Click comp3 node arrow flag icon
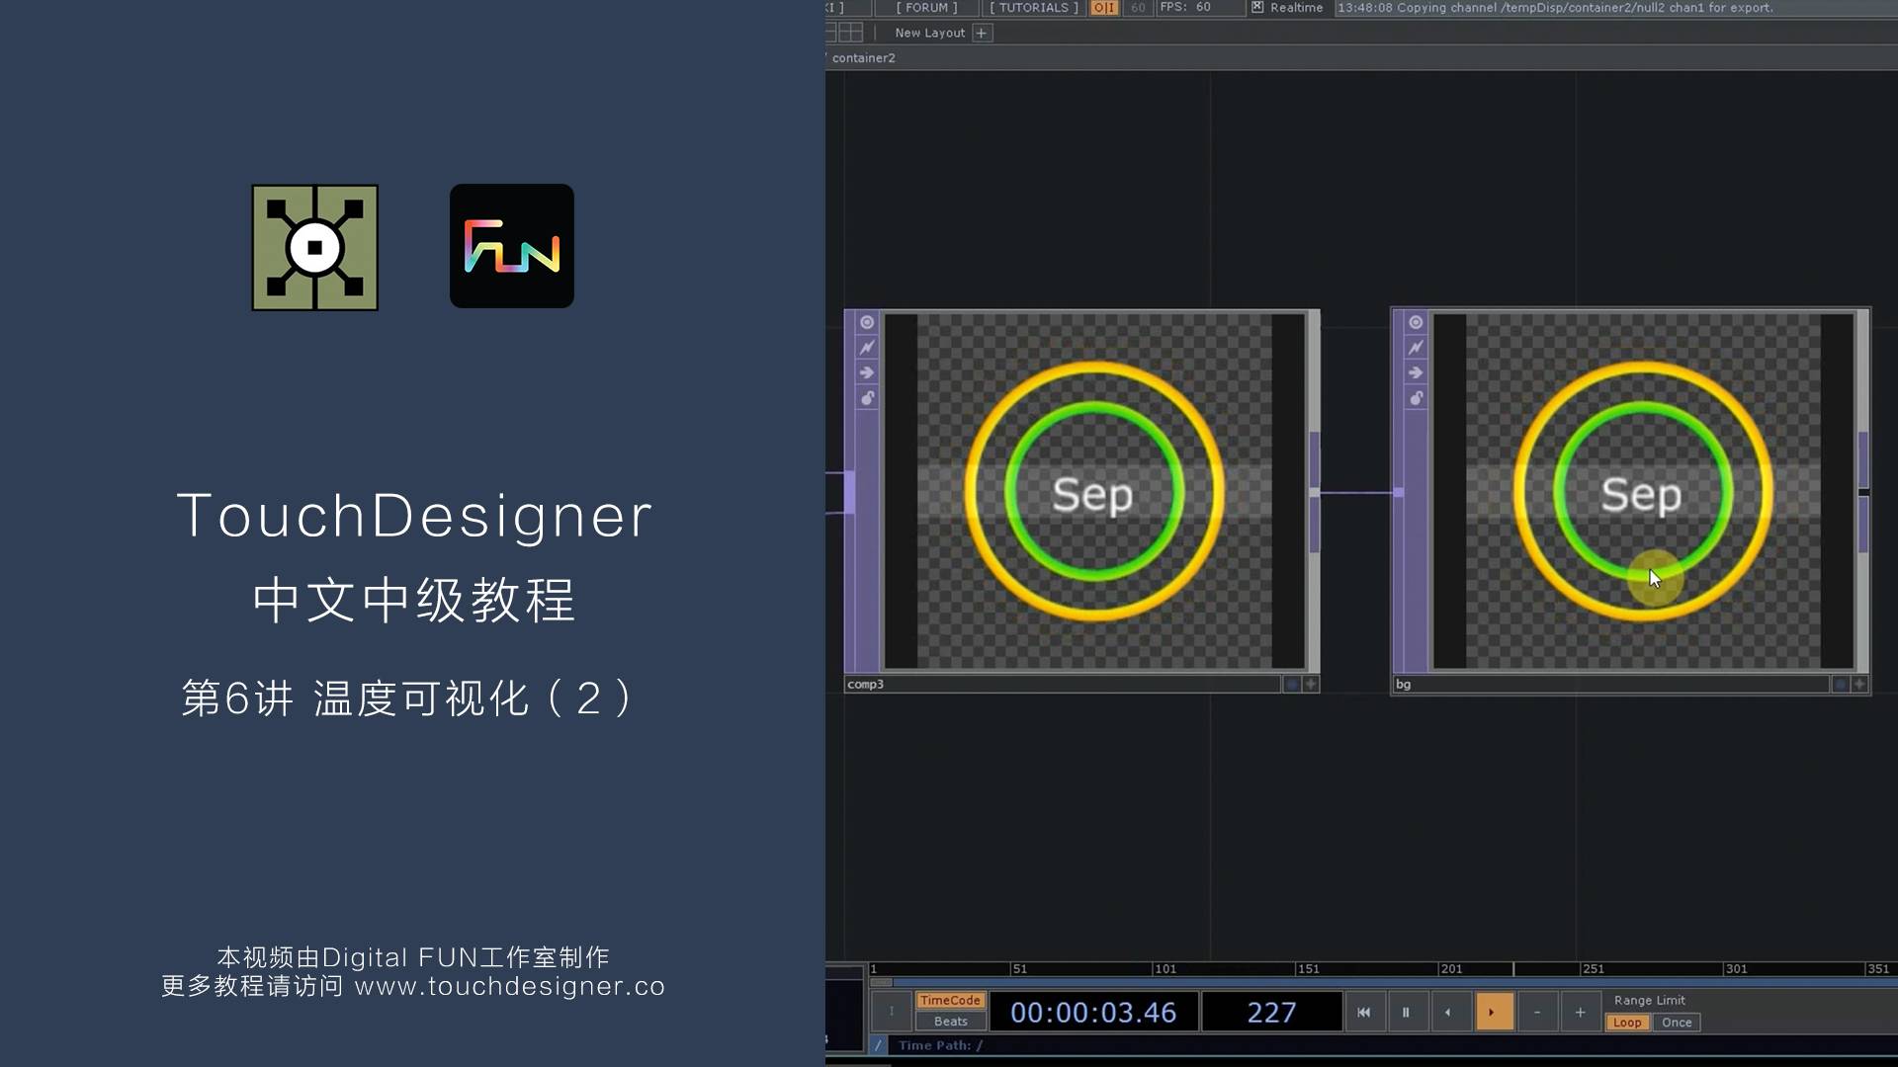 (867, 372)
